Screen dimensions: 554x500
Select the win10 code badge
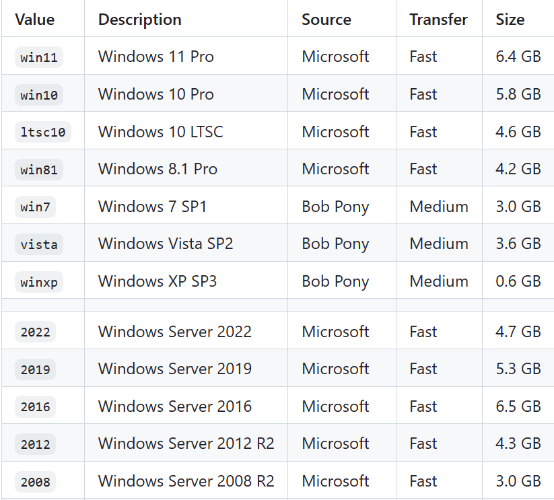pos(39,95)
